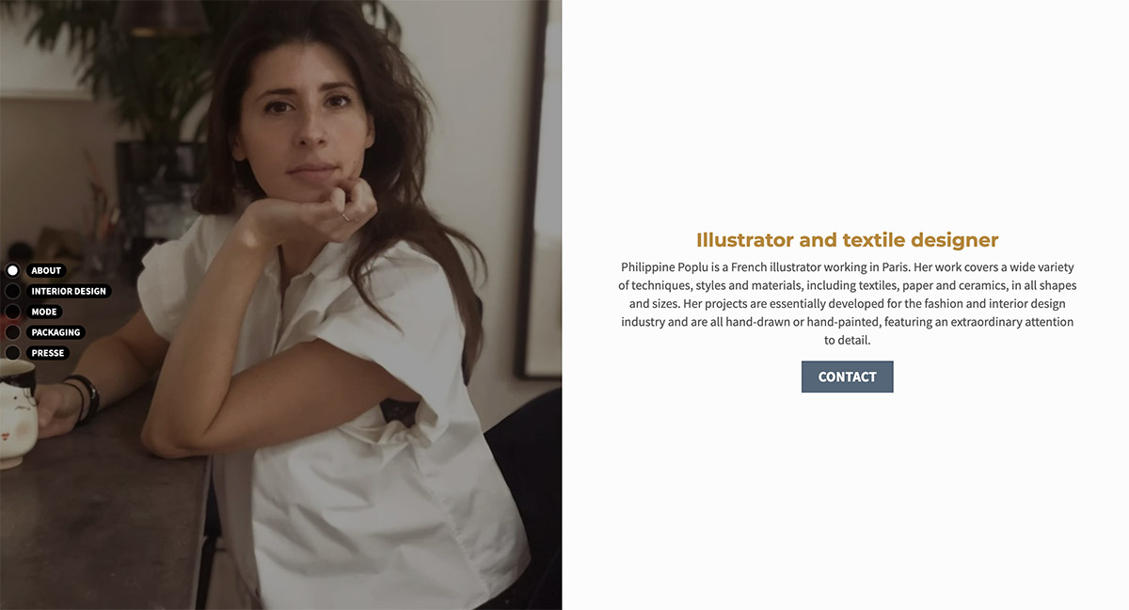Open the PACKAGING section label
This screenshot has height=610, width=1129.
(x=56, y=332)
